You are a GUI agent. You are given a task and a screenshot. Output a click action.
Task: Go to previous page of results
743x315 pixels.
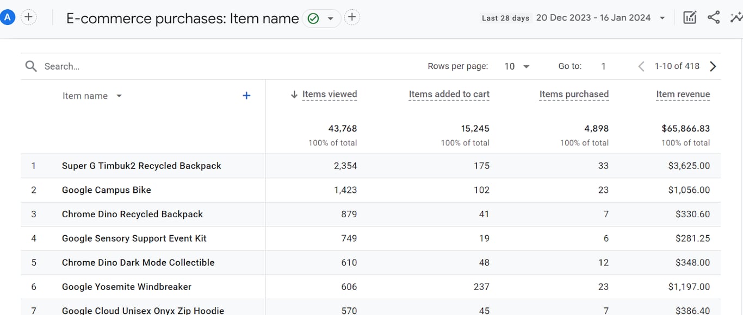pos(641,66)
